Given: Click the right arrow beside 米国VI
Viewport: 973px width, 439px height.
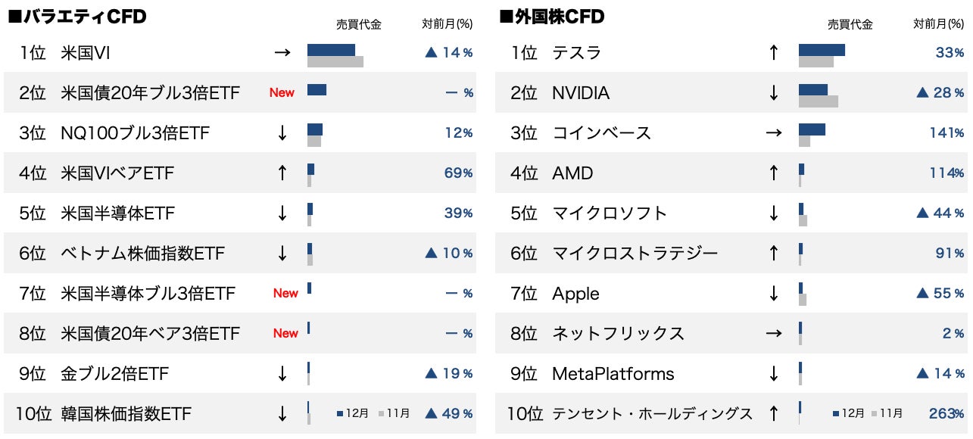Looking at the screenshot, I should click(x=282, y=52).
